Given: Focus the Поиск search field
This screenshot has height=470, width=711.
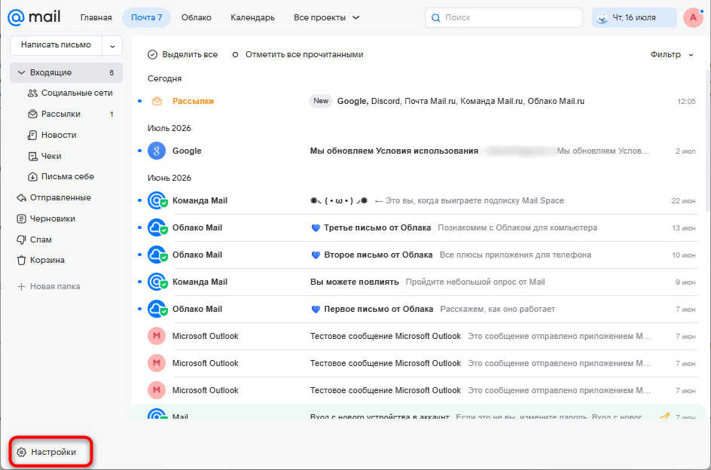Looking at the screenshot, I should (504, 17).
